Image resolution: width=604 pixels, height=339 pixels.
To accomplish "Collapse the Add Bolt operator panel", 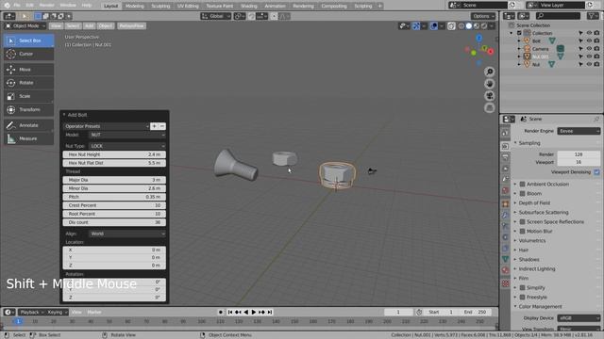I will click(64, 115).
